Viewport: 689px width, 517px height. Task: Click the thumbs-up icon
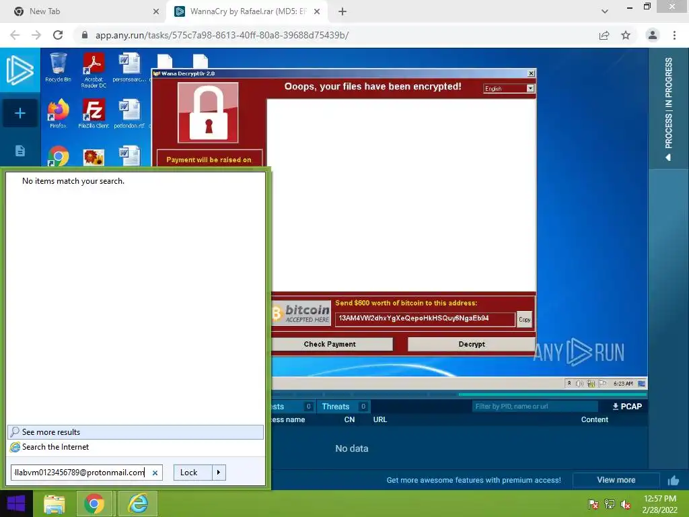[x=673, y=481]
